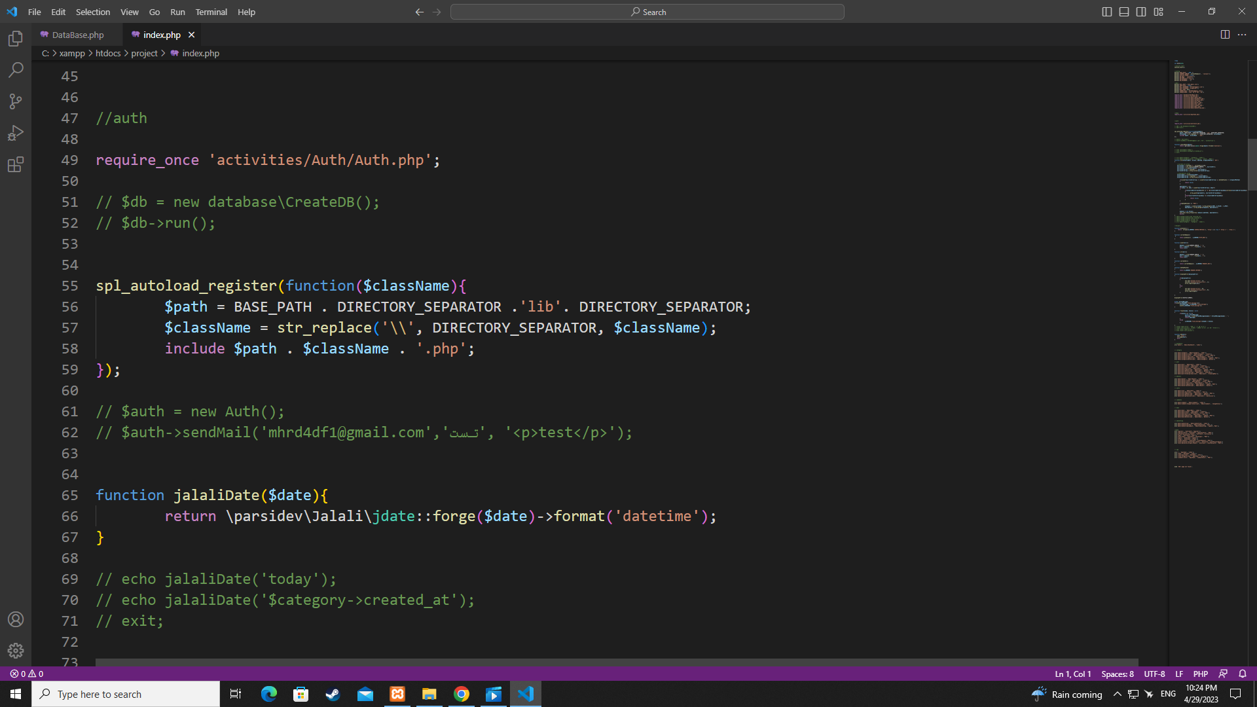Toggle secondary side bar visibility
Screen dimensions: 1257x707
pos(1141,12)
